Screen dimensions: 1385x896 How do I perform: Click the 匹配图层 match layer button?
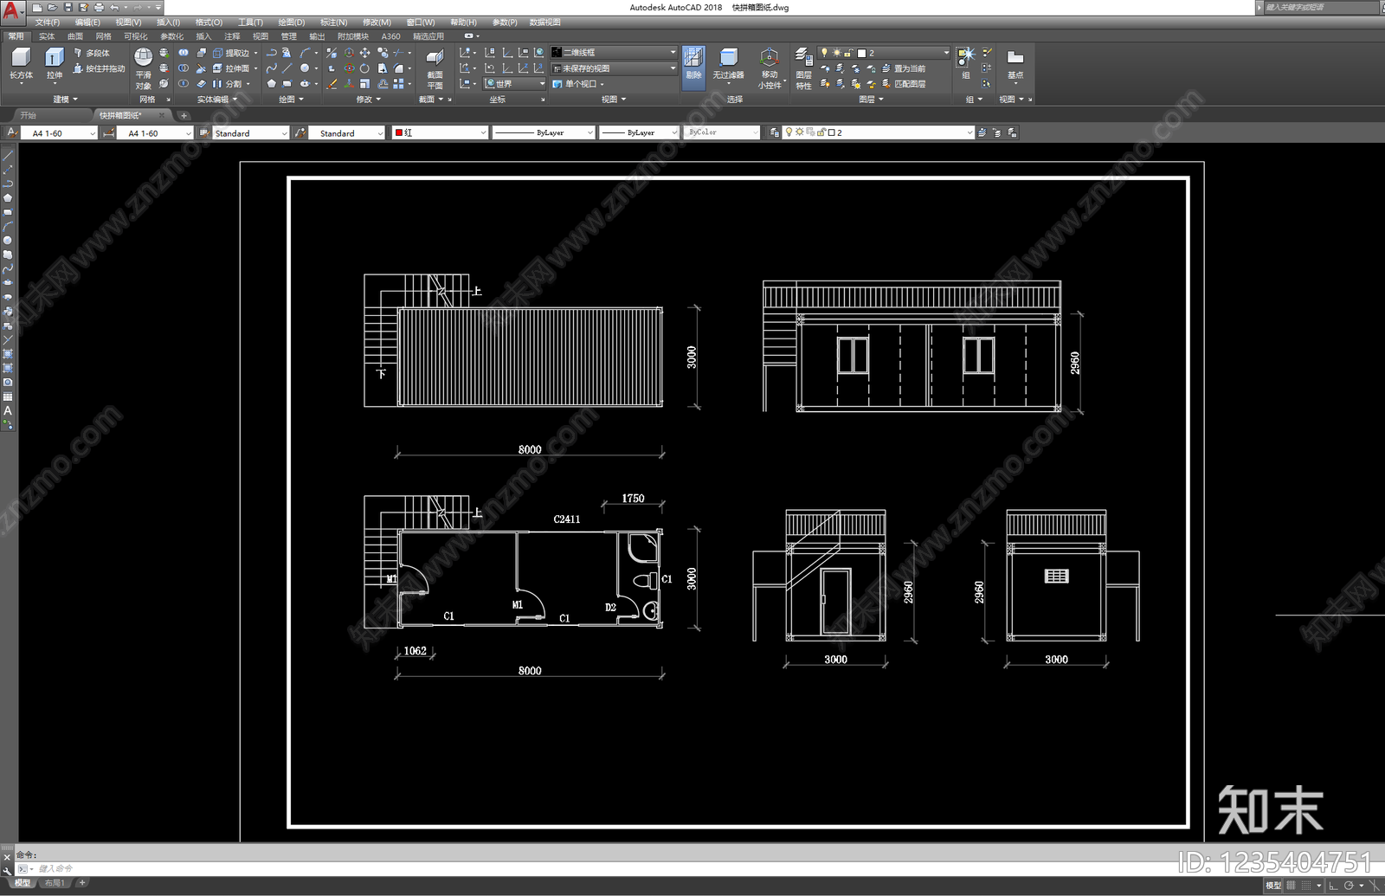[903, 84]
